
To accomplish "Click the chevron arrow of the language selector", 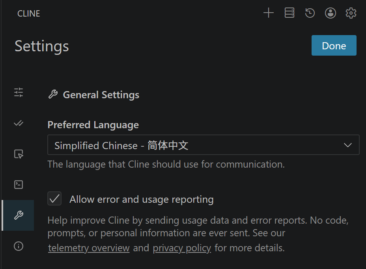I will (x=348, y=145).
